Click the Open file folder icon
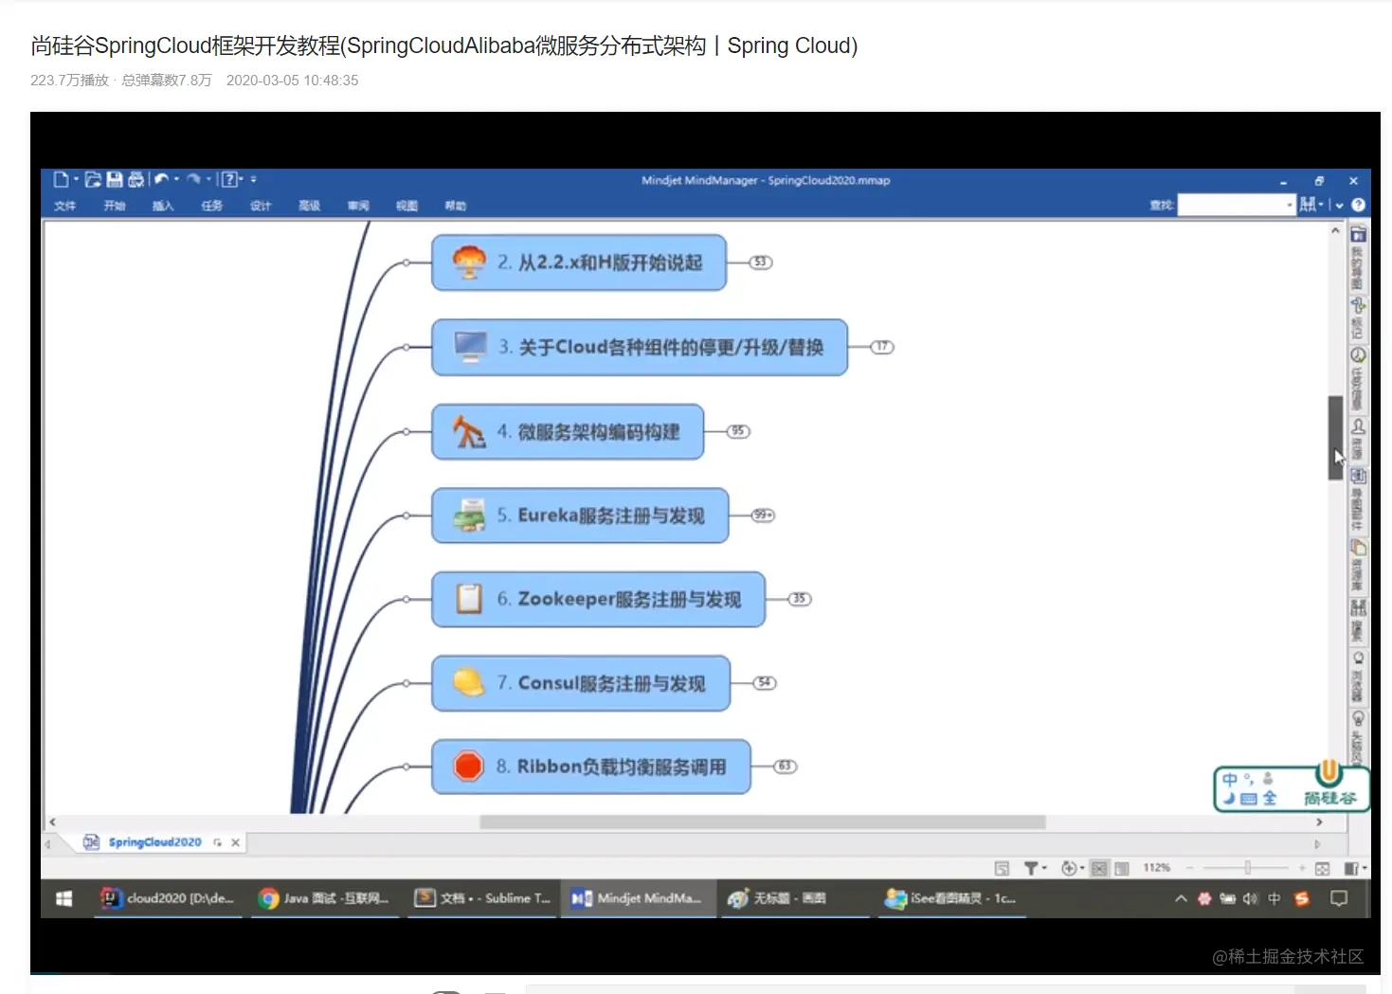The width and height of the screenshot is (1392, 994). coord(93,179)
